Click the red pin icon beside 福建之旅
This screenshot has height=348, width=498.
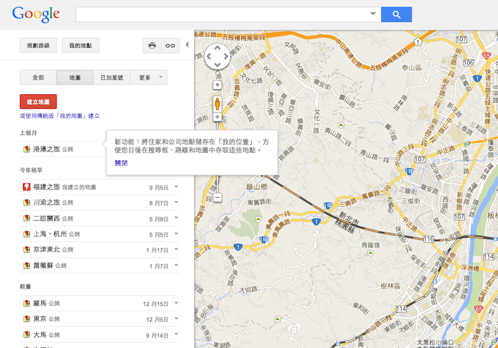(x=27, y=187)
